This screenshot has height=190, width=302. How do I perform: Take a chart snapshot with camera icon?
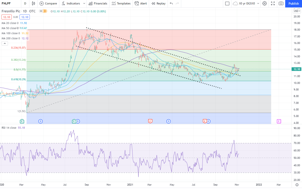tap(281, 4)
